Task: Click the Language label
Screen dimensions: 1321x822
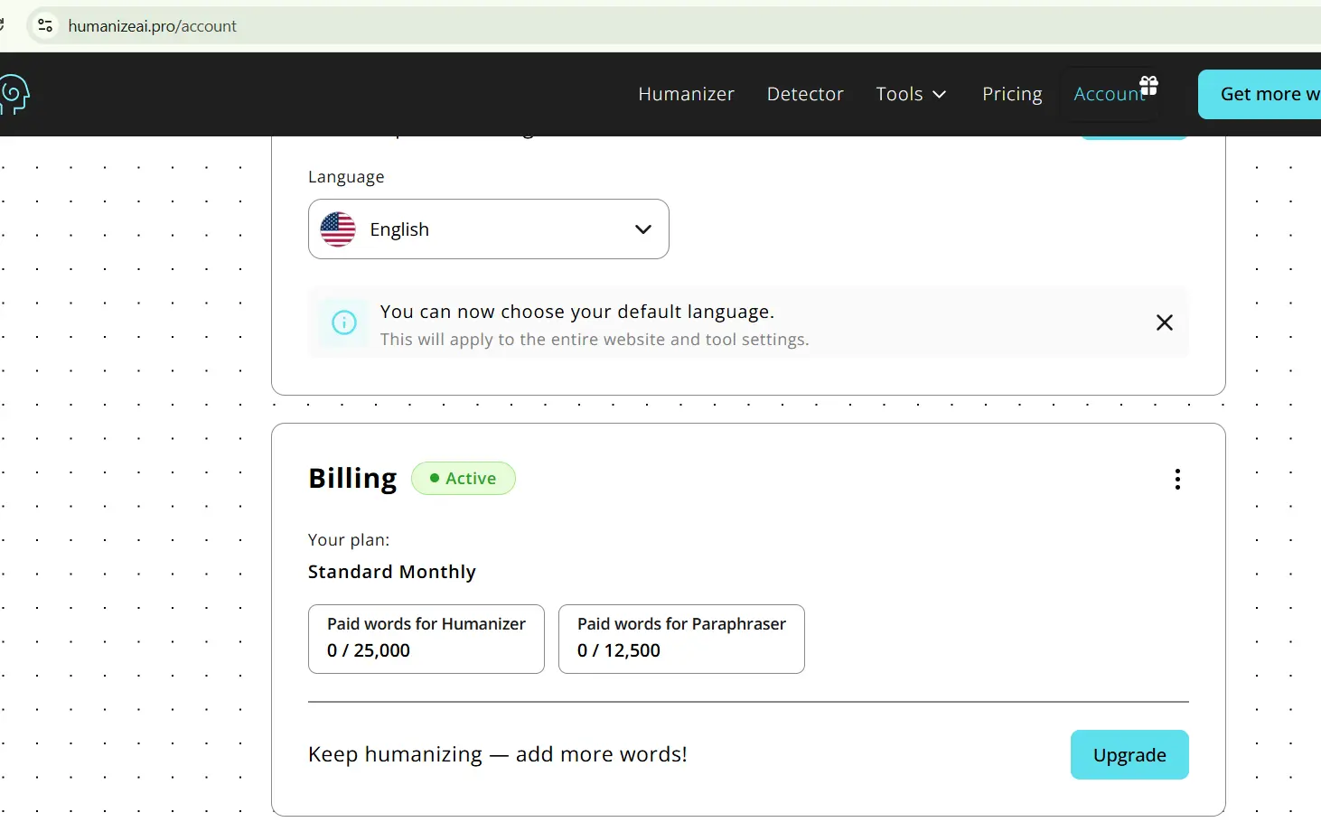Action: coord(346,177)
